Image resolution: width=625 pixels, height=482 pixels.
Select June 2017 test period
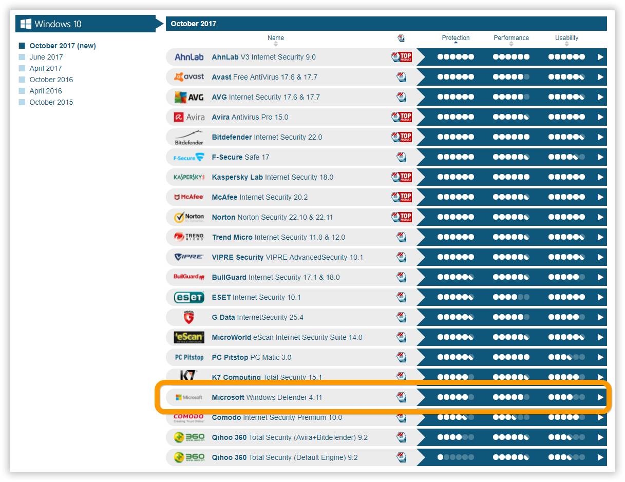tap(46, 57)
